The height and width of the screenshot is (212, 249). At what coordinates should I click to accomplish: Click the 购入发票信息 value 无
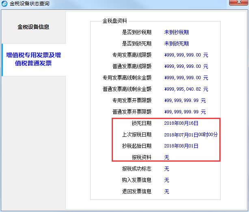167,180
